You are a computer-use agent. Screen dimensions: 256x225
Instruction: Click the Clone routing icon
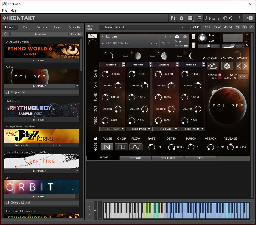[212, 66]
